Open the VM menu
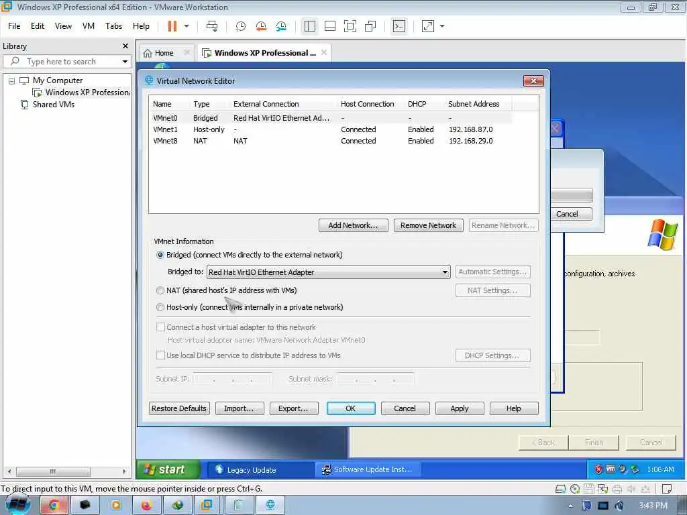Image resolution: width=687 pixels, height=515 pixels. (89, 26)
